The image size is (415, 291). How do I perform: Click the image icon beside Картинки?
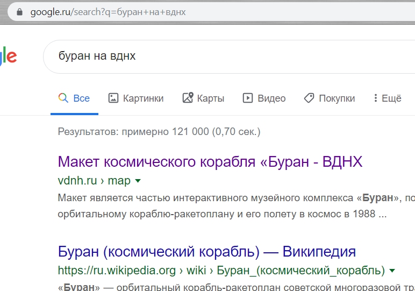coord(113,98)
